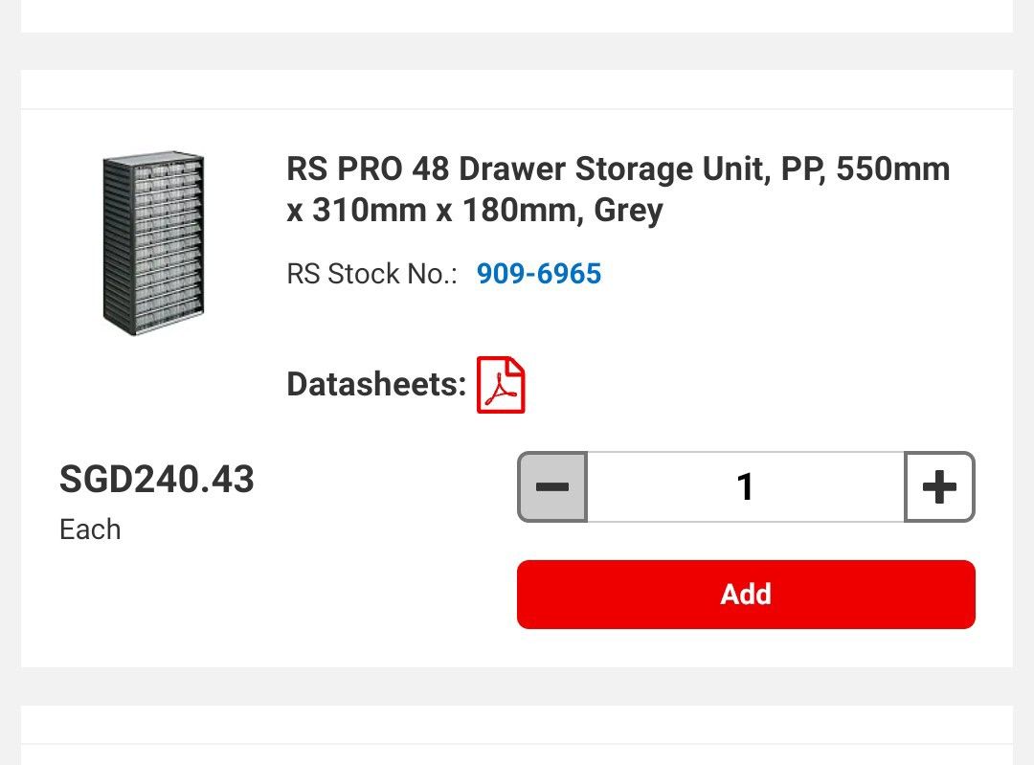1034x765 pixels.
Task: Click the plus icon on the quantity control
Action: (x=939, y=486)
